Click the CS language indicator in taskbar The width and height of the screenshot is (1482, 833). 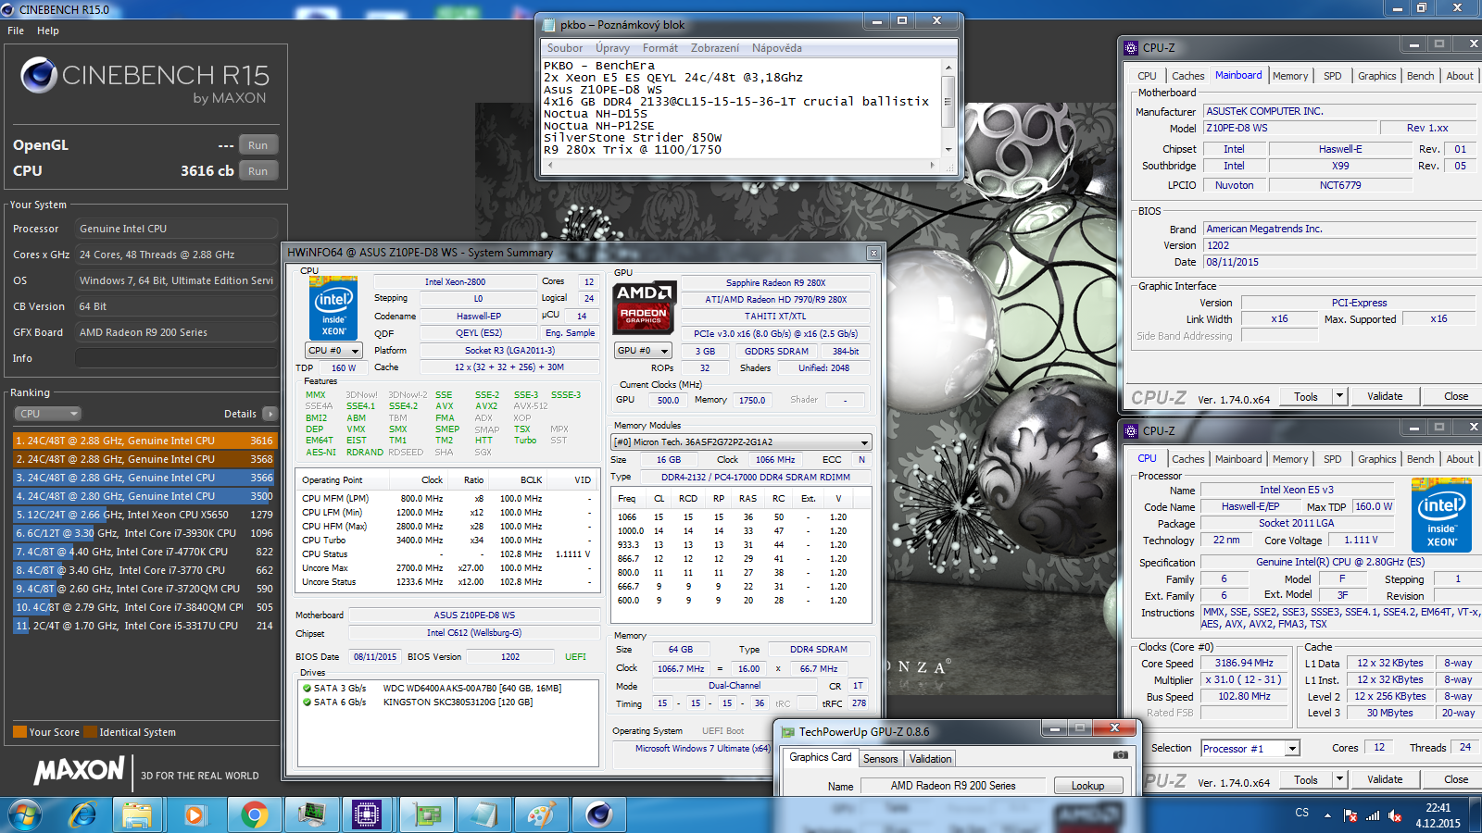pyautogui.click(x=1301, y=813)
